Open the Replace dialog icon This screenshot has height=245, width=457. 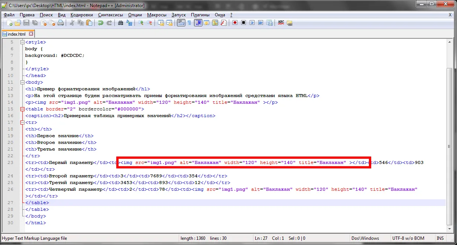pos(129,23)
